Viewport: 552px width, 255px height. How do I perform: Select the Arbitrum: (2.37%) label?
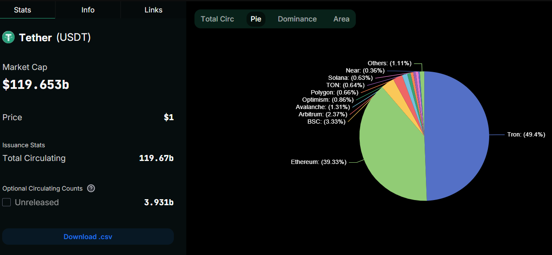[323, 114]
